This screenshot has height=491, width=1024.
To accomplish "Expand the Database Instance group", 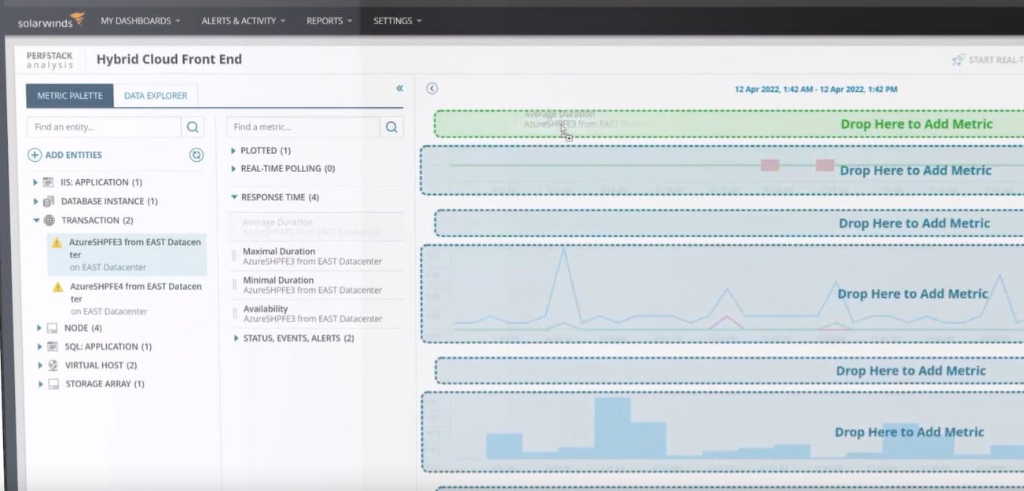I will tap(35, 201).
